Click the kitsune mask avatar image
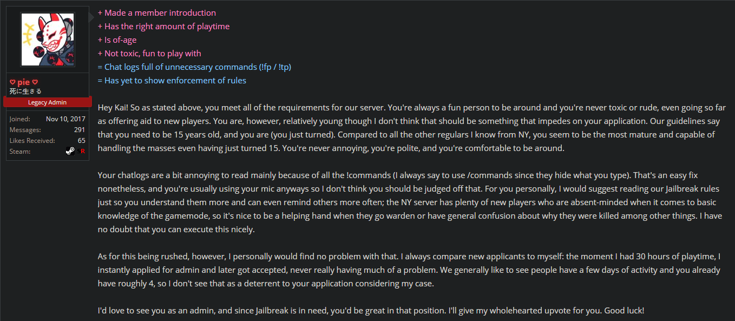 47,39
